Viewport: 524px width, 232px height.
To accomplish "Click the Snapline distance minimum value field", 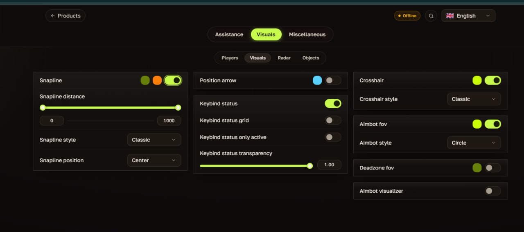I will click(x=52, y=120).
